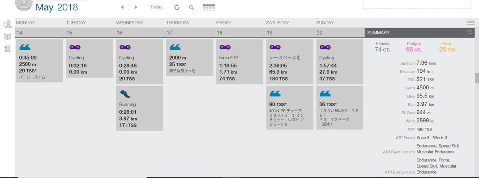Jump to Today
Viewport: 479px width, 178px height.
(x=156, y=7)
